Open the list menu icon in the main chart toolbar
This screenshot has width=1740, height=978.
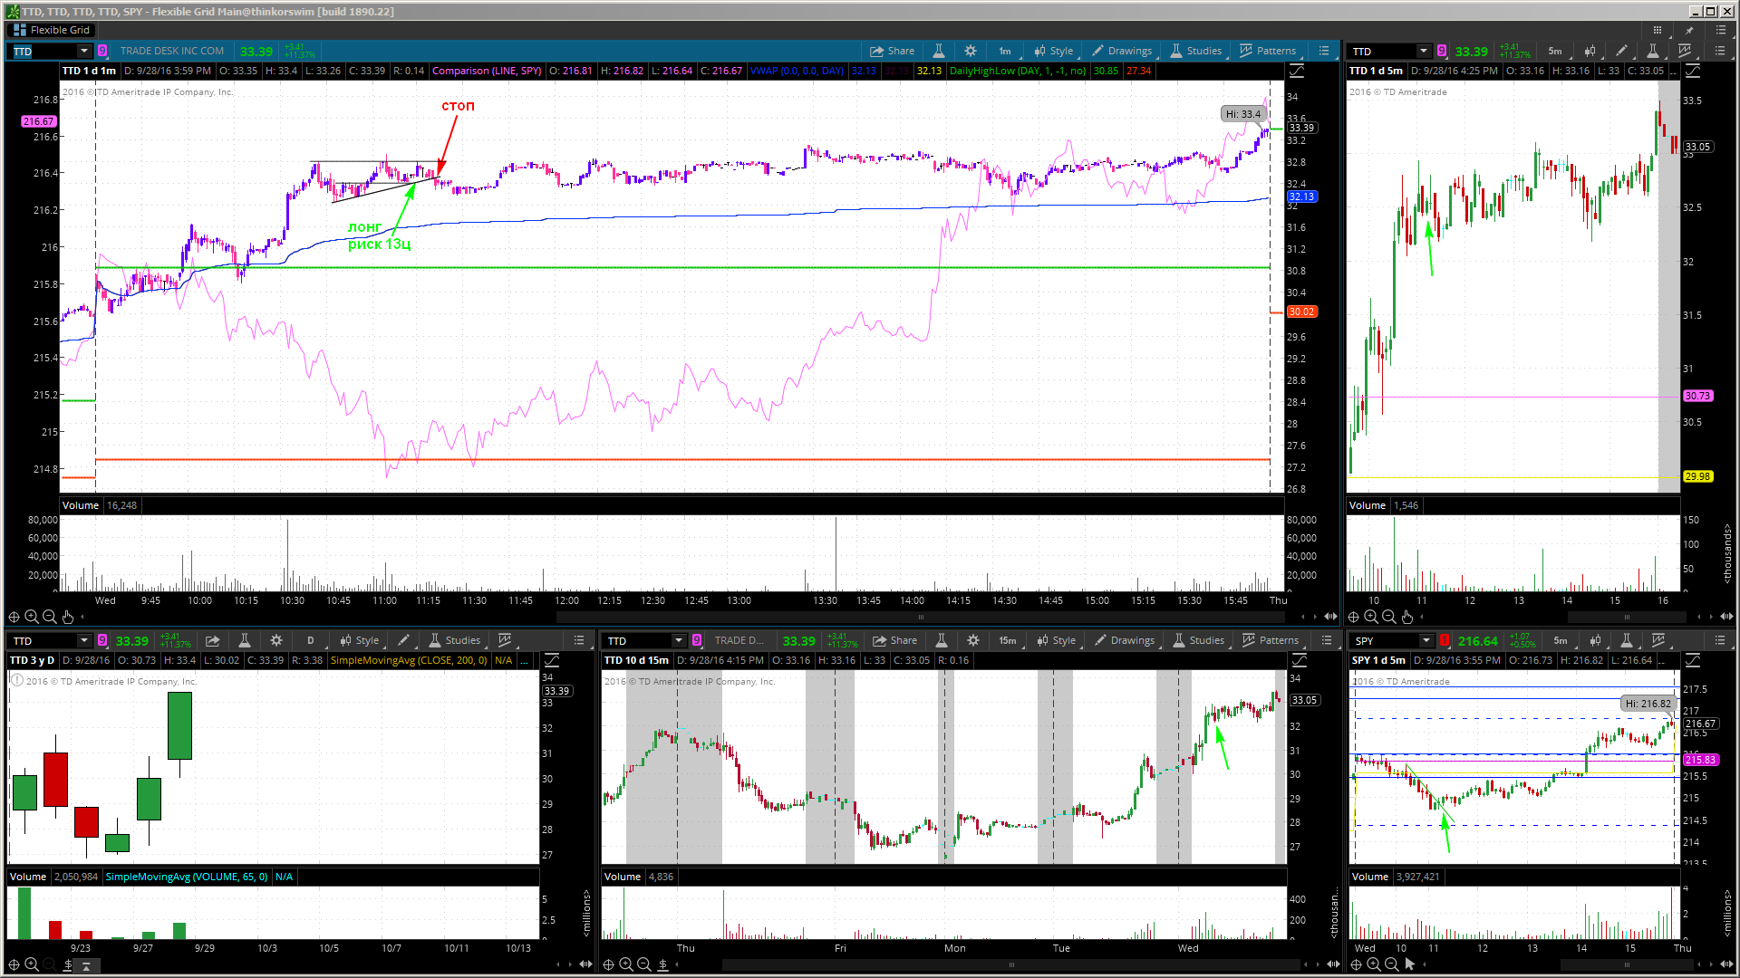click(x=1324, y=51)
